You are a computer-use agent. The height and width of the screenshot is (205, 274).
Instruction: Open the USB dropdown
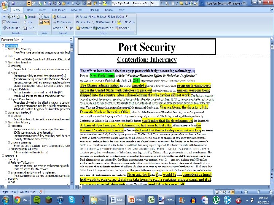[x=29, y=28]
